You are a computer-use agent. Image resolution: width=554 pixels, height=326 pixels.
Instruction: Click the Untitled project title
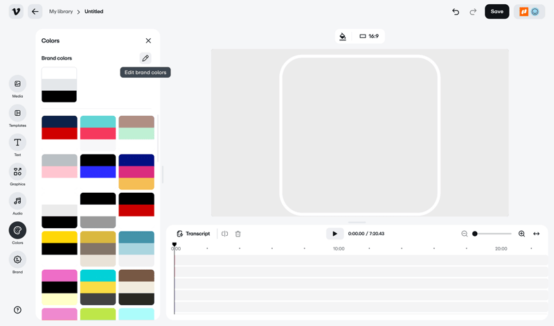[94, 12]
